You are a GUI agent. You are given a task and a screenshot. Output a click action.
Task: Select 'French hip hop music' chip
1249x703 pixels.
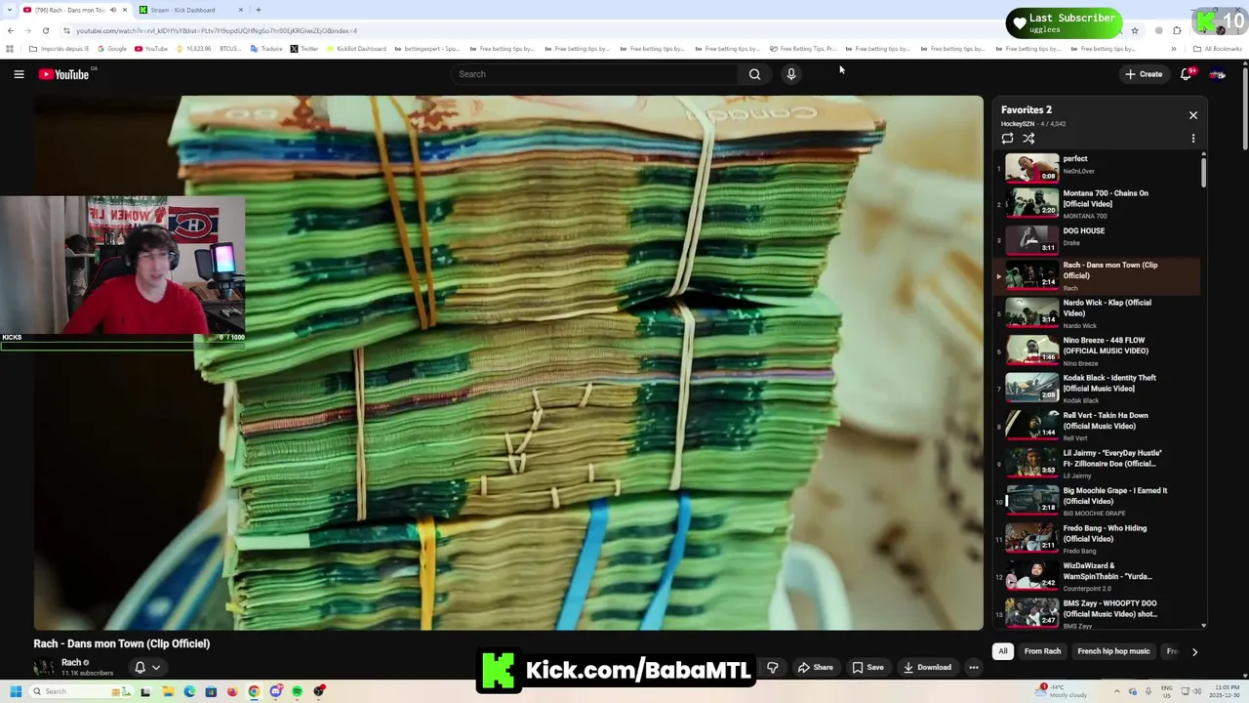1113,651
